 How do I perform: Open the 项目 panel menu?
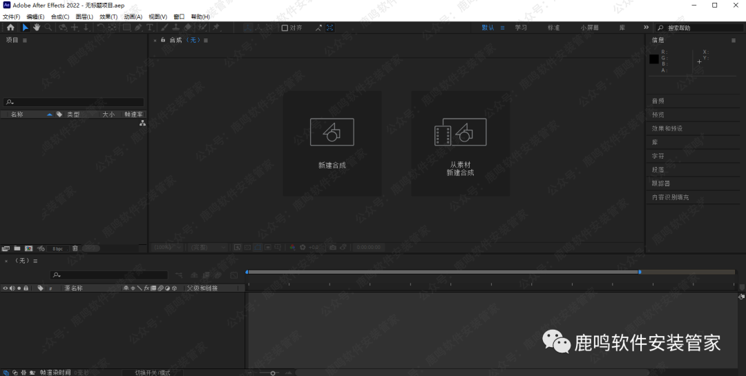(25, 41)
